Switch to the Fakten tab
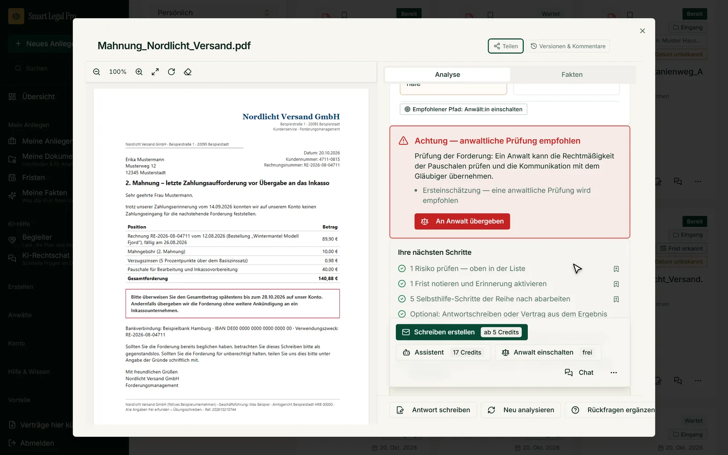The height and width of the screenshot is (455, 728). (x=572, y=75)
